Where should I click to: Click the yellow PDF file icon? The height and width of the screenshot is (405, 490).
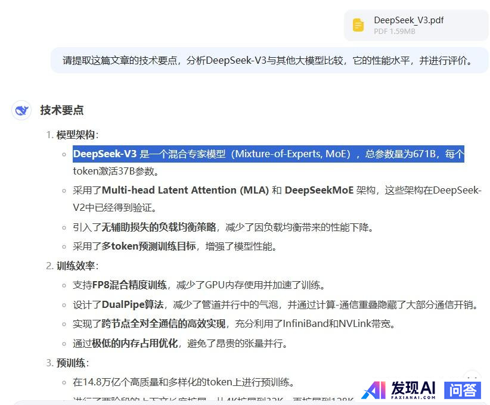(358, 25)
